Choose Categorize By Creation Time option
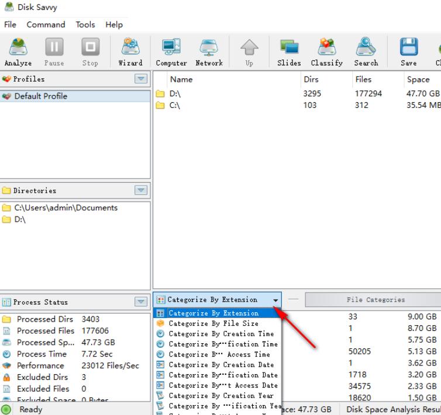The image size is (441, 415). tap(220, 334)
